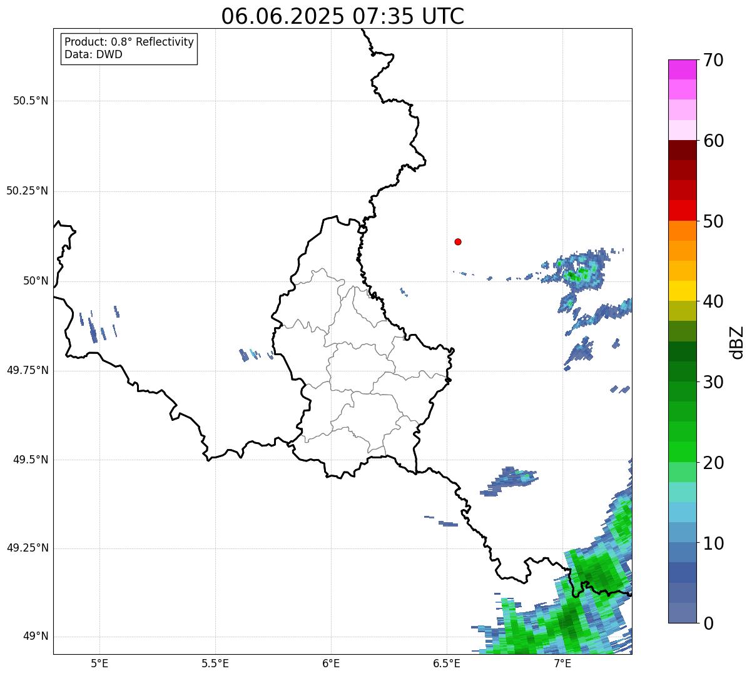Click the latitude label "50°N"
This screenshot has width=752, height=676.
(x=36, y=281)
